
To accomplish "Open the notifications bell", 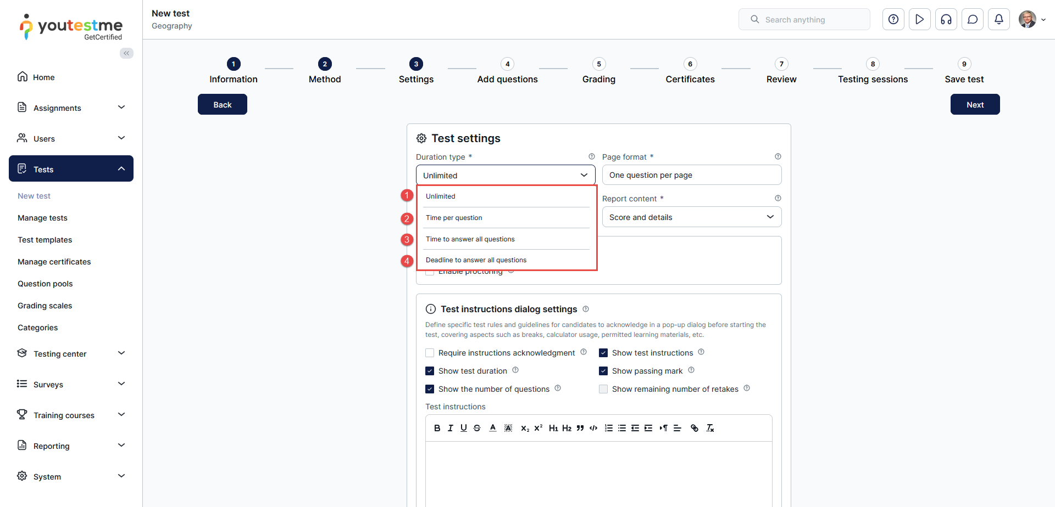I will coord(998,20).
